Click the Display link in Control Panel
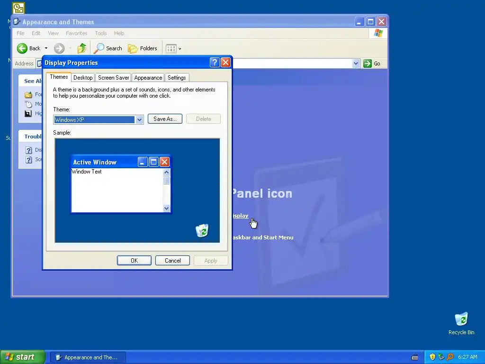 tap(240, 216)
